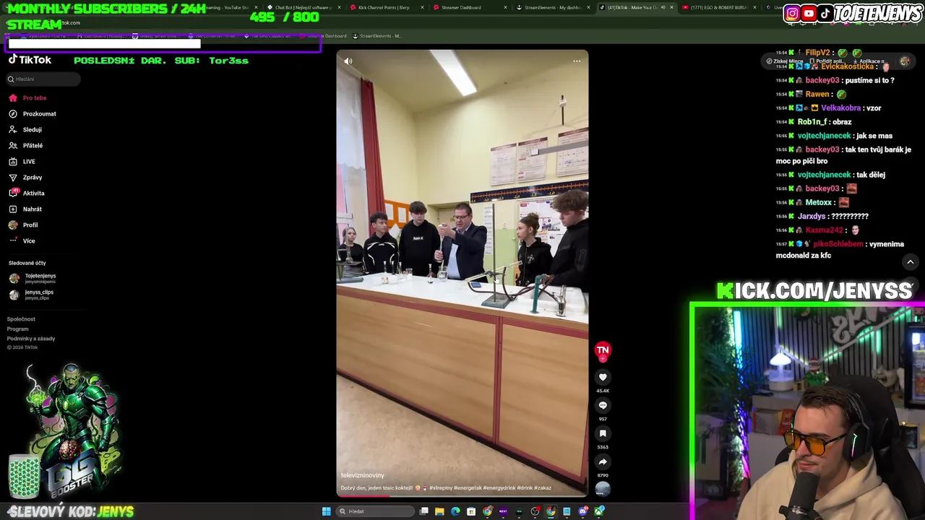925x520 pixels.
Task: Launch Microsoft Edge from the taskbar
Action: point(455,511)
